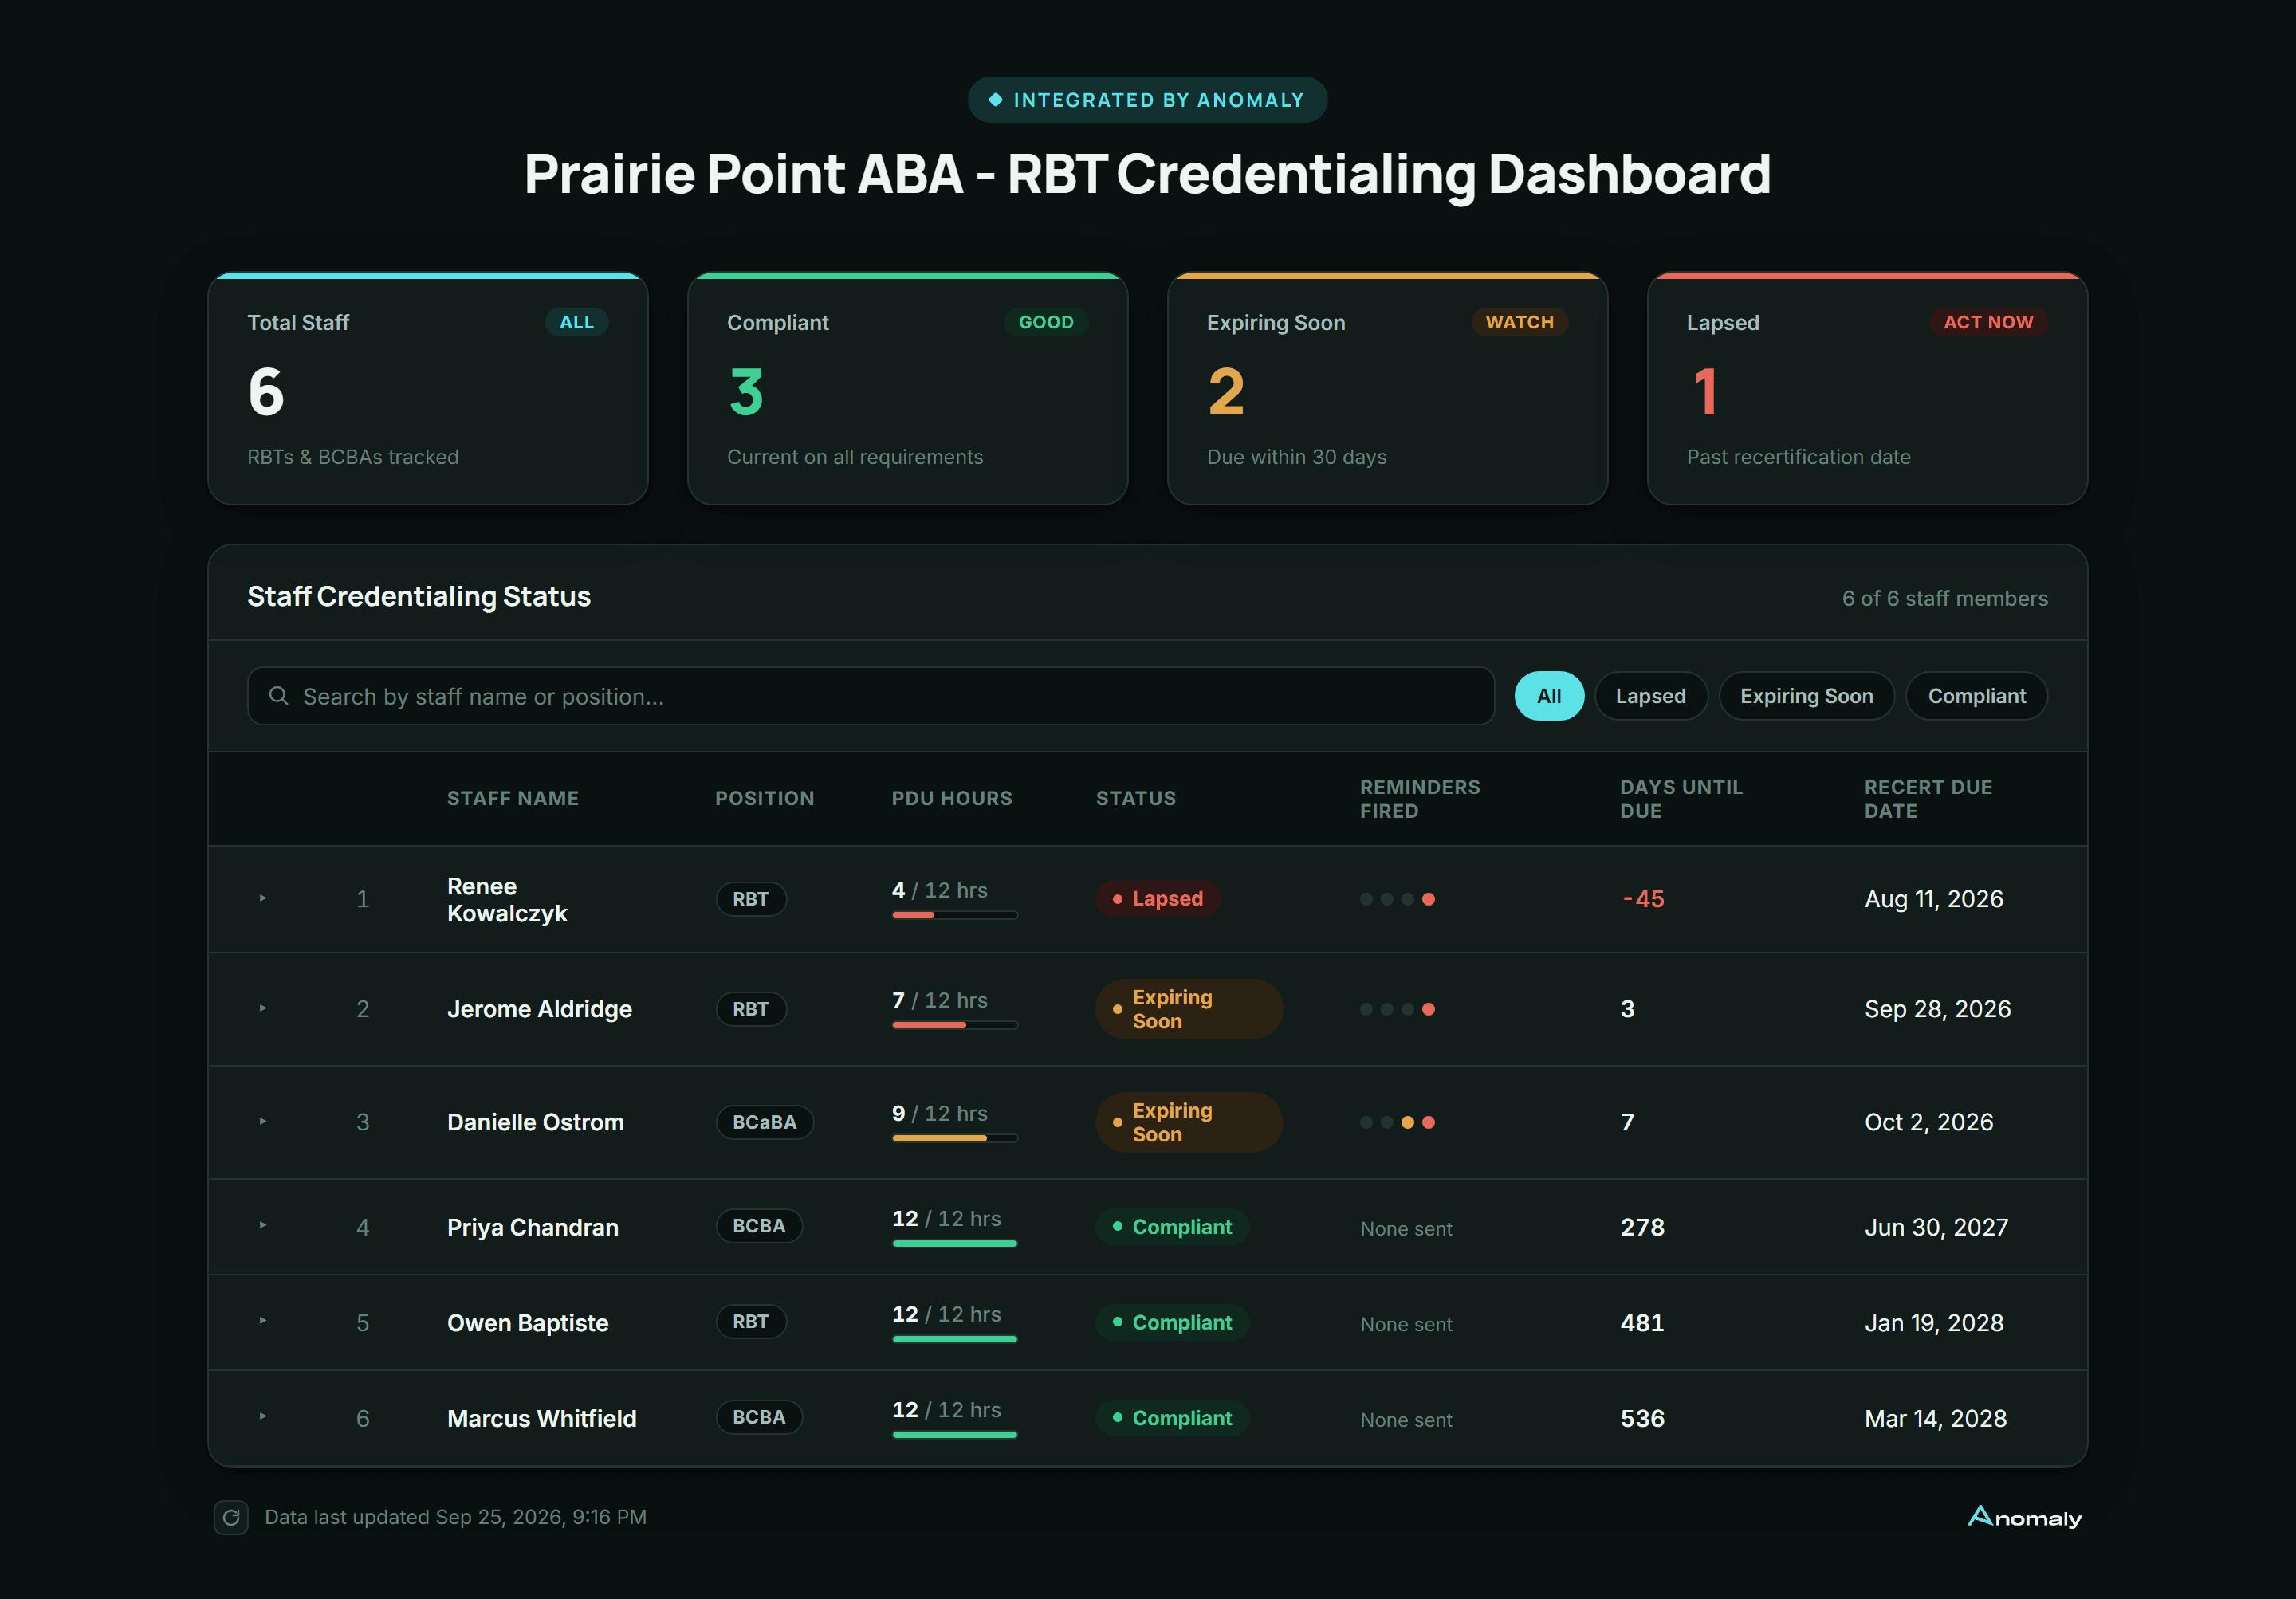Sort by Days Until Due header
The width and height of the screenshot is (2296, 1599).
tap(1681, 799)
